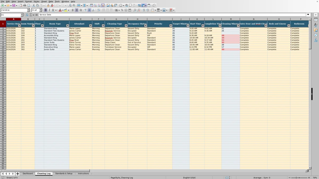
Task: Click Background Color yellow highlight swatch
Action: coord(66,10)
